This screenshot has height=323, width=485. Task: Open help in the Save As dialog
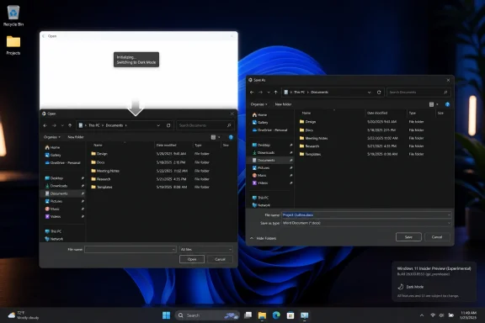click(447, 104)
